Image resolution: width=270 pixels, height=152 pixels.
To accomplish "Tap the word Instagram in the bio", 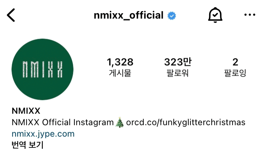I will coord(94,123).
